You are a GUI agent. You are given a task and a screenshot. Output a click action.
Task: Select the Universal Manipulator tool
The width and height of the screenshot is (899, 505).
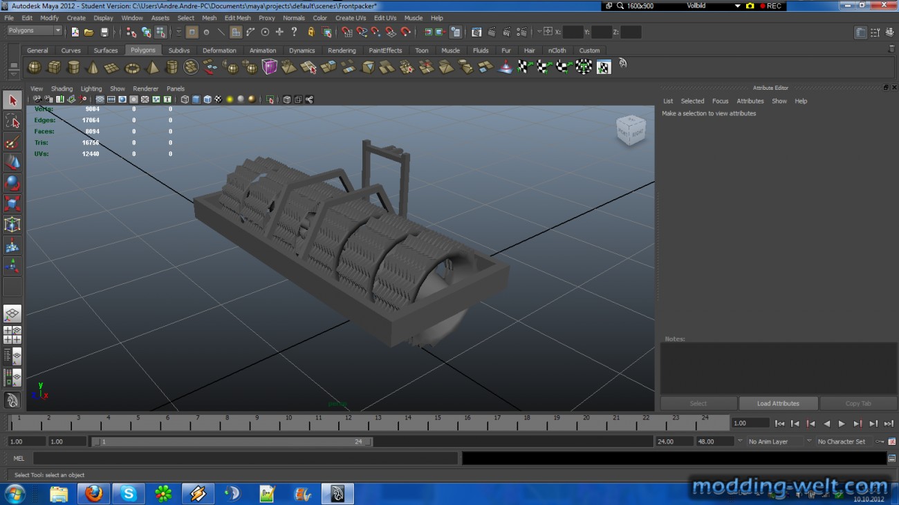12,225
